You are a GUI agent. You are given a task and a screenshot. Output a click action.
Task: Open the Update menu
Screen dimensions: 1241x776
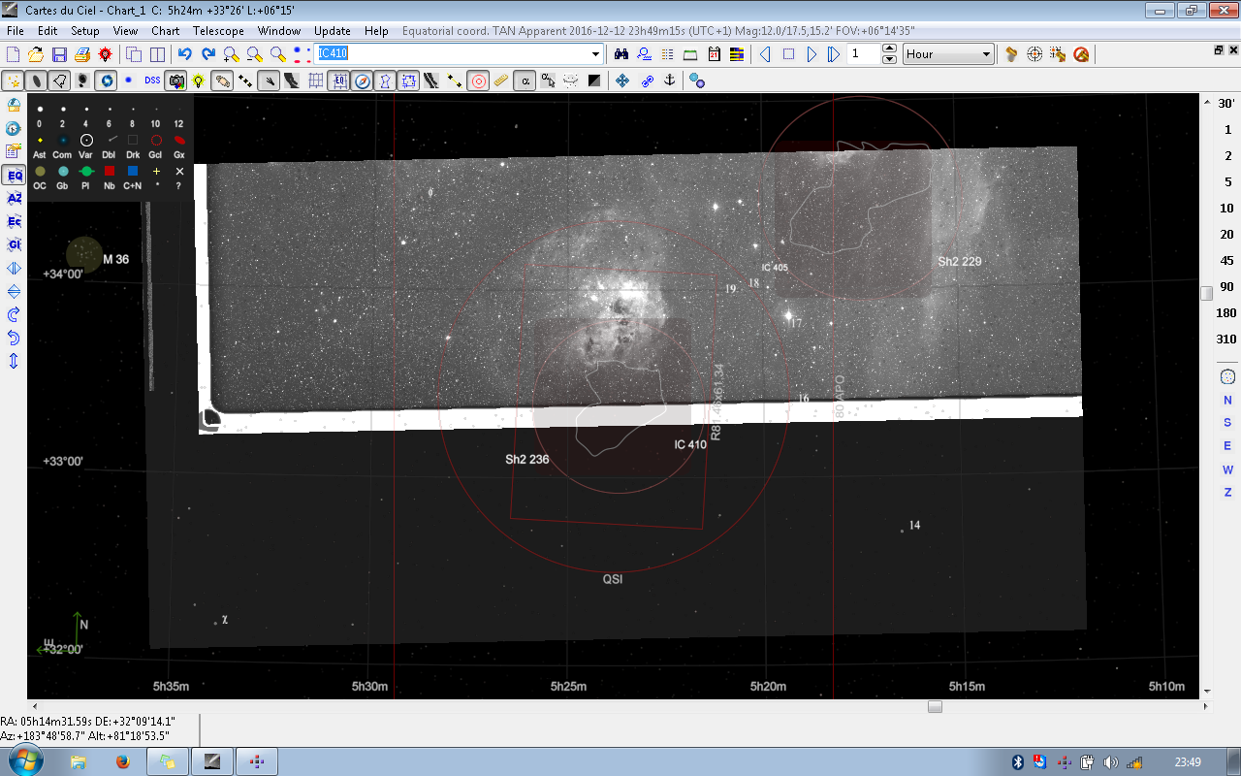click(333, 31)
